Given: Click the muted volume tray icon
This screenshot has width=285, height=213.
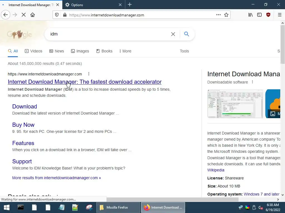Looking at the screenshot, I should click(261, 207).
